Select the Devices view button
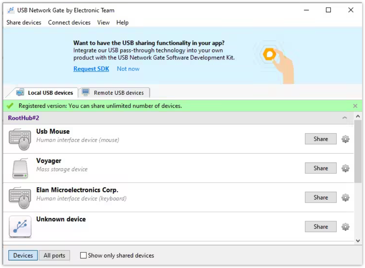Screen dimensions: 365x268 pyautogui.click(x=23, y=255)
